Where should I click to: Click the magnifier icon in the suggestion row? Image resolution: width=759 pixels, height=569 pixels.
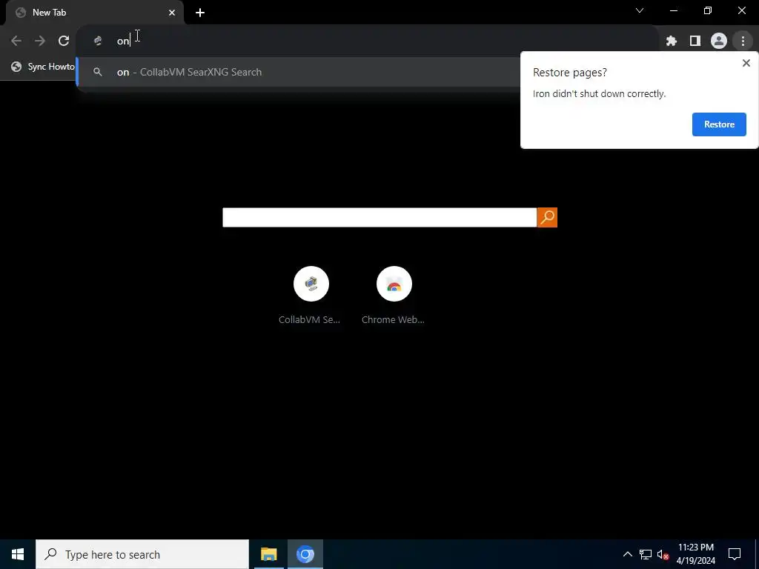[x=98, y=72]
